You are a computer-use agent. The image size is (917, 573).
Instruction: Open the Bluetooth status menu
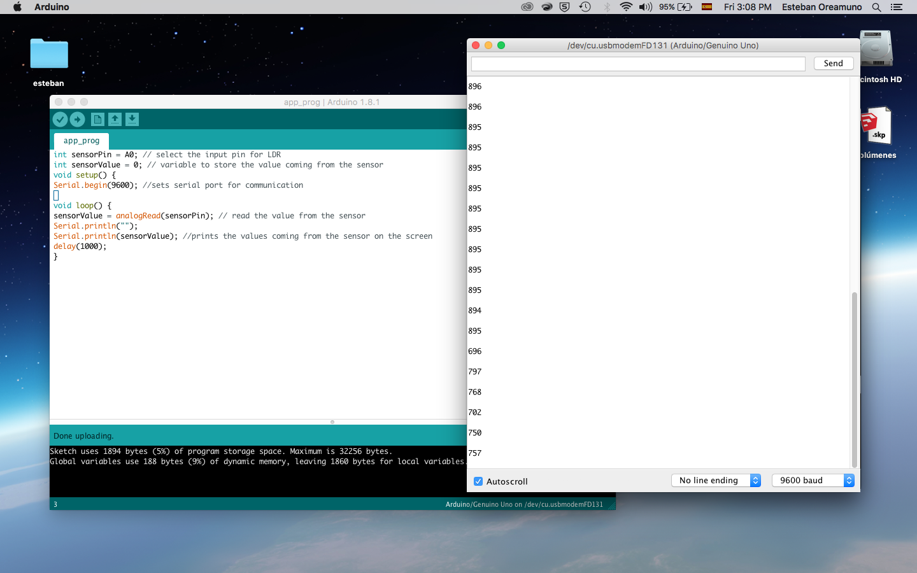point(607,7)
